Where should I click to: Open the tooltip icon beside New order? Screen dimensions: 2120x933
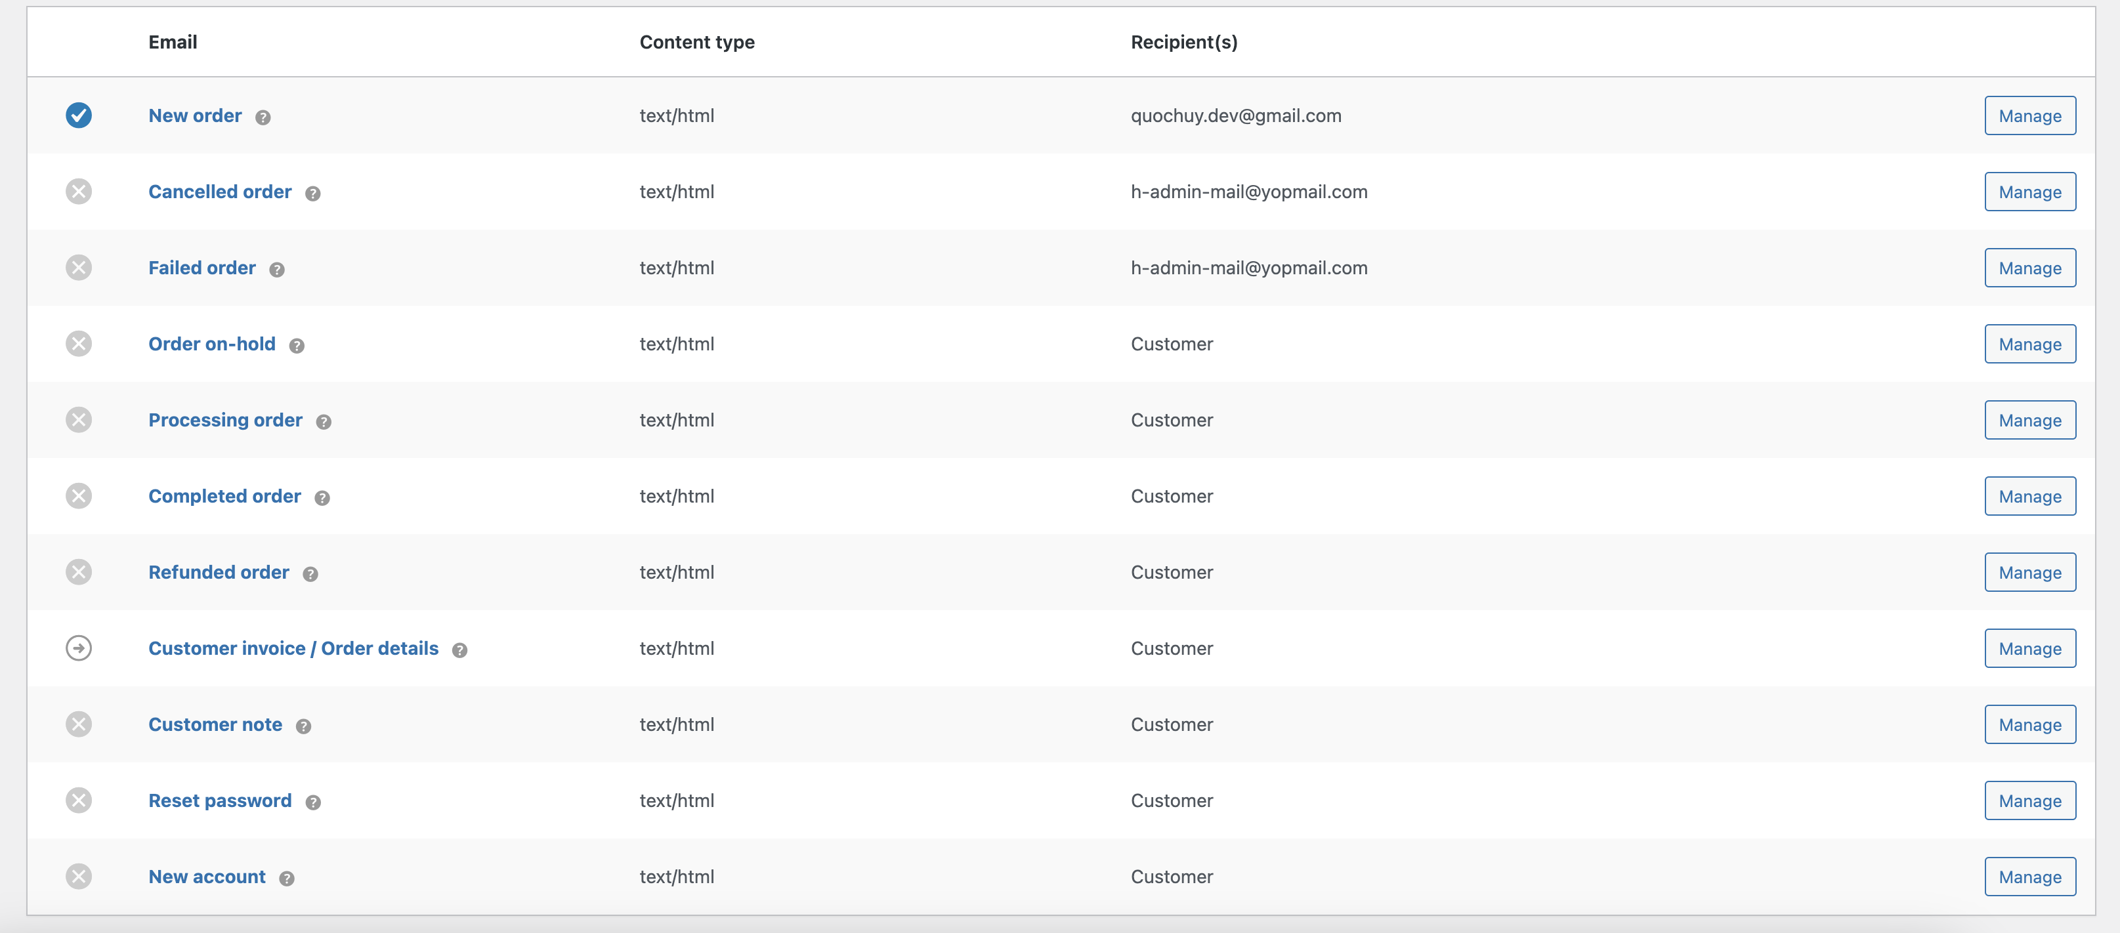coord(262,117)
